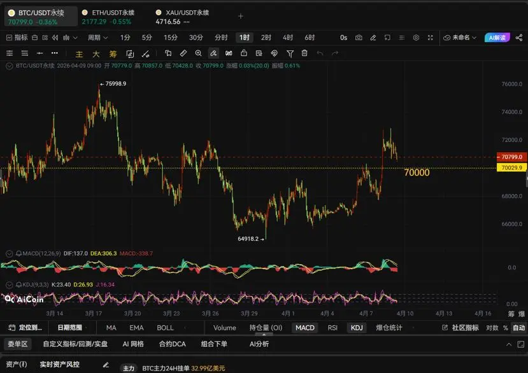Click the 筹 gold toolbar icon
The image size is (528, 373).
coord(113,54)
